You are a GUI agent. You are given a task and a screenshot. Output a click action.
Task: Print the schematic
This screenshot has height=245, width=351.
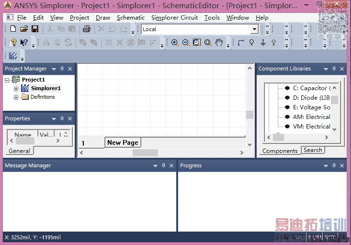coord(87,29)
